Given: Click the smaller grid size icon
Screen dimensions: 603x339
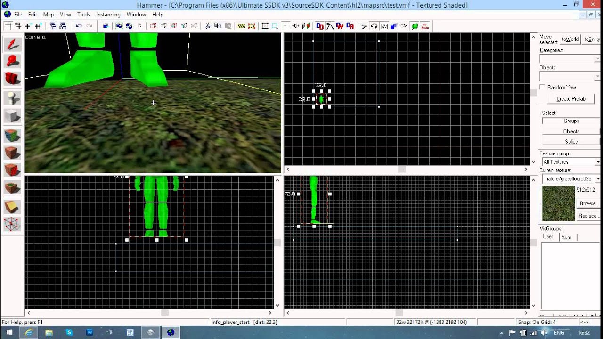Looking at the screenshot, I should [28, 26].
